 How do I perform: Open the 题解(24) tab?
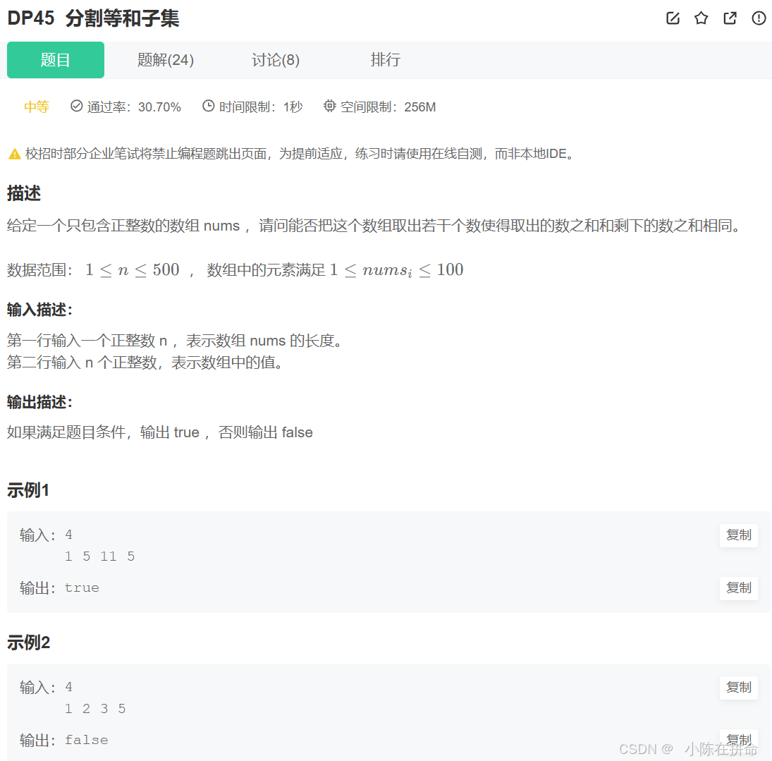[166, 60]
